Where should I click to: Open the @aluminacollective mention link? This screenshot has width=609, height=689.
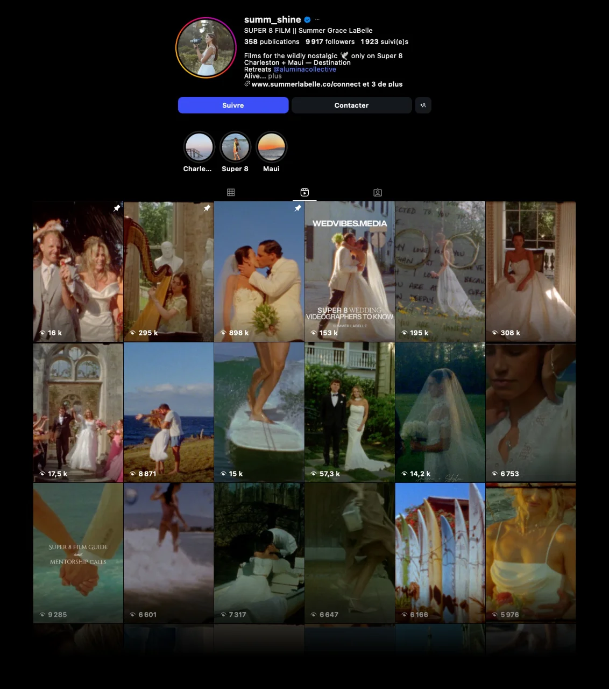[304, 69]
